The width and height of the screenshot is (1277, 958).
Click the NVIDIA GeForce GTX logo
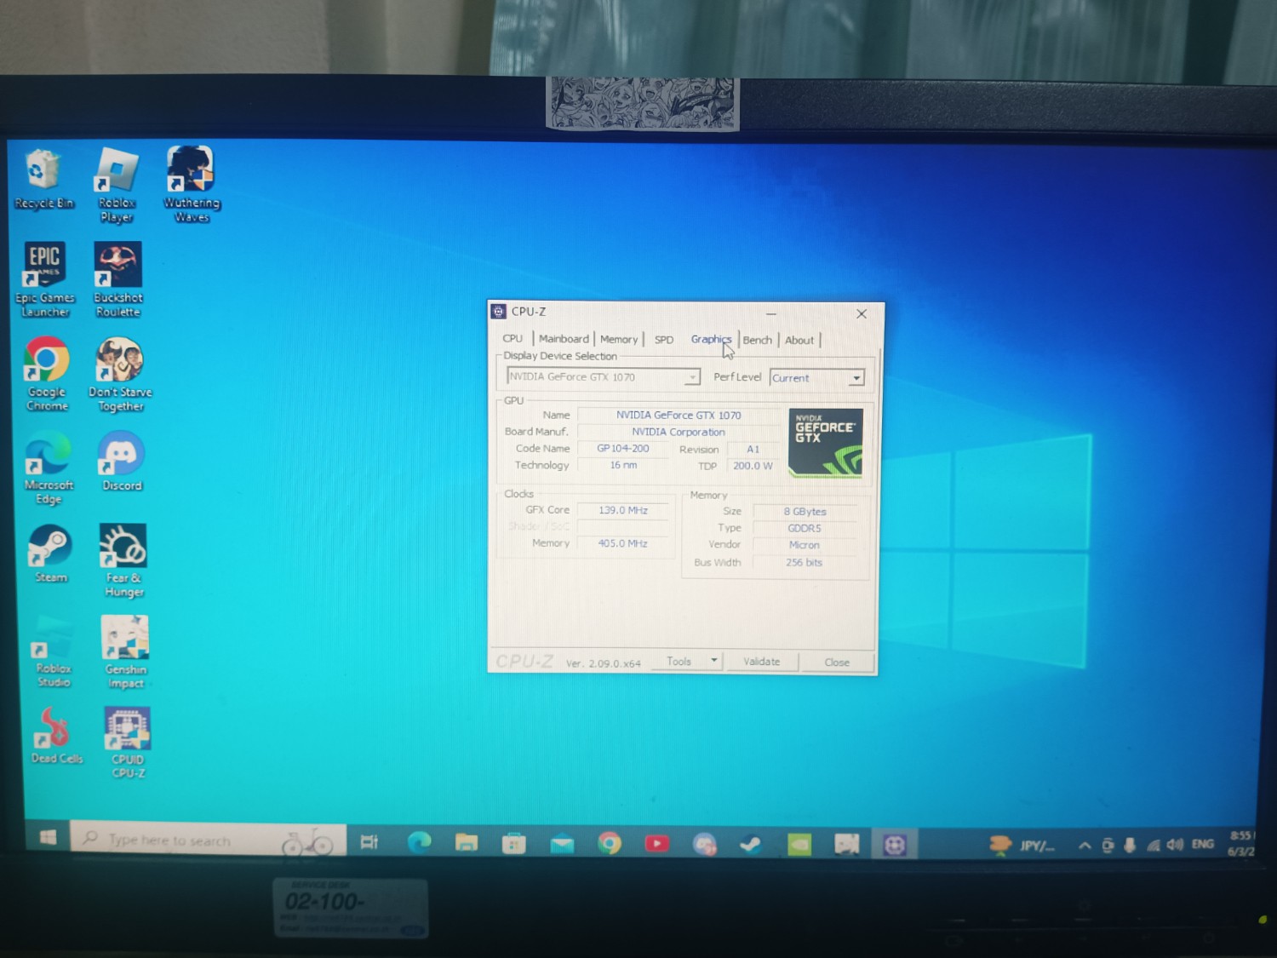(x=825, y=443)
